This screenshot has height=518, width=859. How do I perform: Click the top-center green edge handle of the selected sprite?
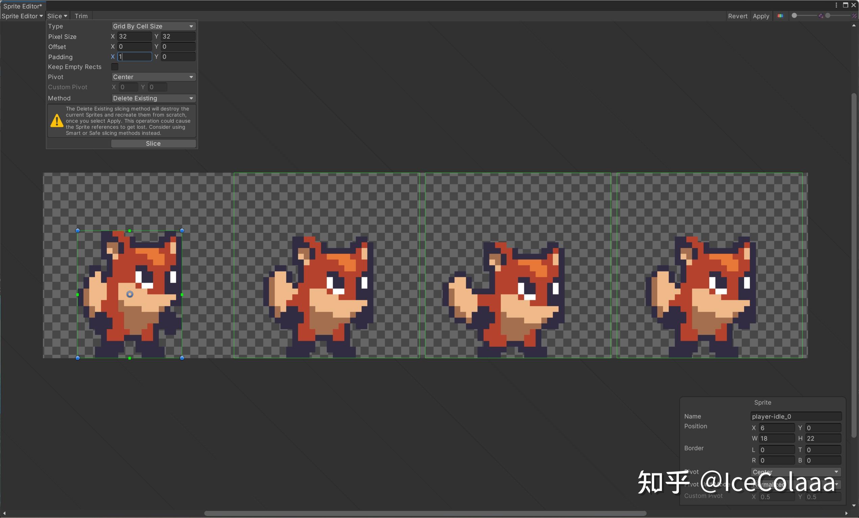(130, 231)
